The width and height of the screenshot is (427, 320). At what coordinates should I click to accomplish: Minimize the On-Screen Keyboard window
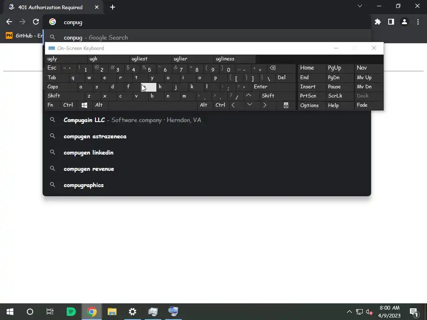[x=336, y=48]
